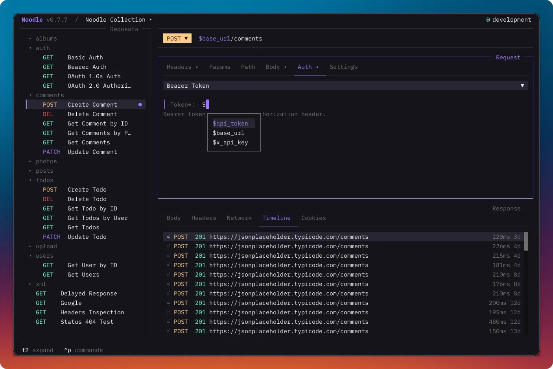Open the Path tab
Viewport: 553px width, 369px height.
coord(248,67)
